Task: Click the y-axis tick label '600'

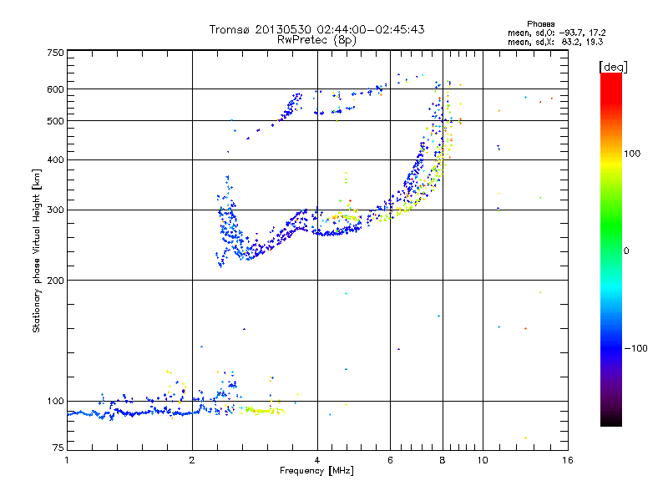Action: (x=55, y=89)
